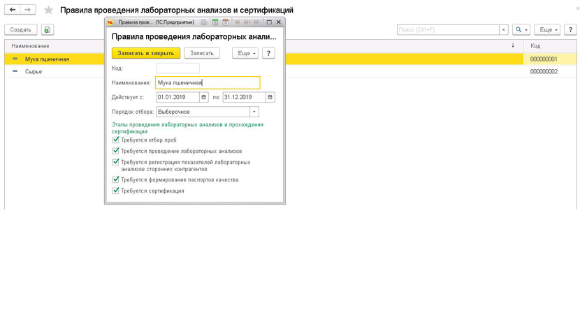
Task: Open the search options dropdown in list toolbar
Action: 521,30
